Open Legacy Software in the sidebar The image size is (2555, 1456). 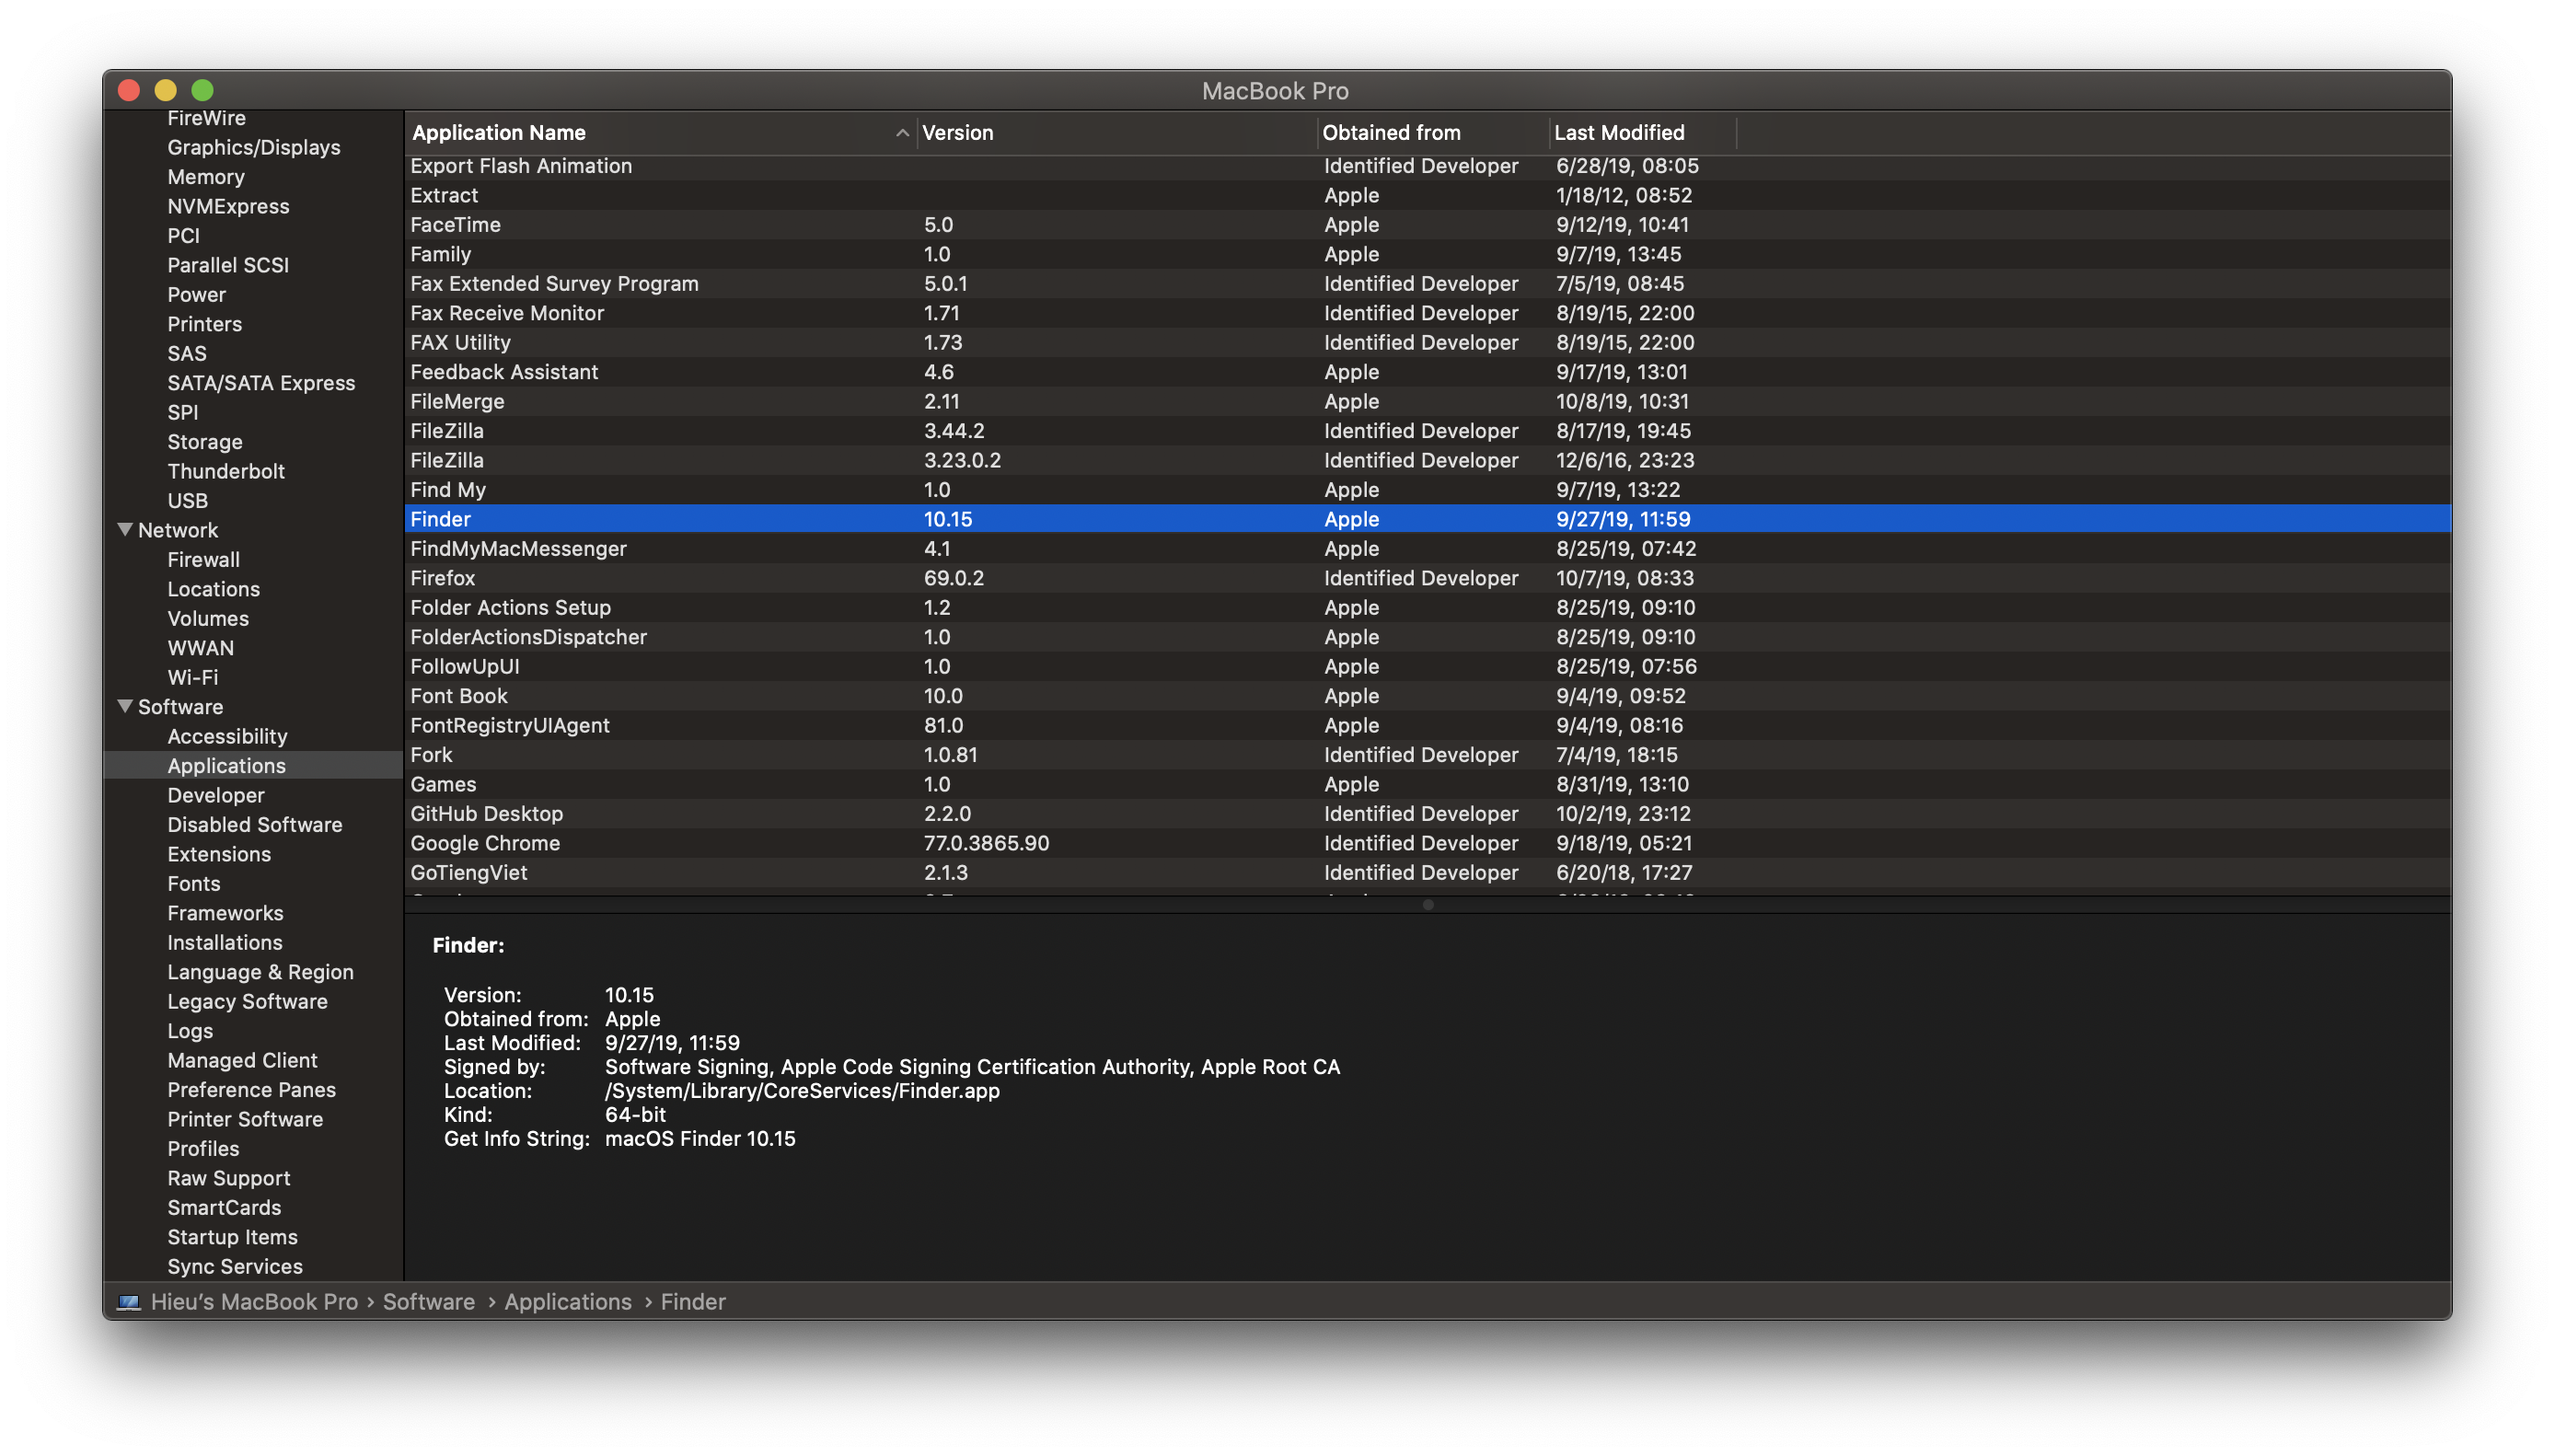[247, 1001]
